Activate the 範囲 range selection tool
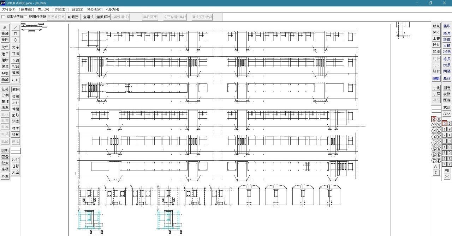 point(16,90)
